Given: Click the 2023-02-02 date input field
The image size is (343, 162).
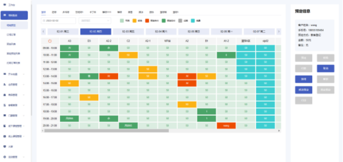Looking at the screenshot, I should coord(59,21).
